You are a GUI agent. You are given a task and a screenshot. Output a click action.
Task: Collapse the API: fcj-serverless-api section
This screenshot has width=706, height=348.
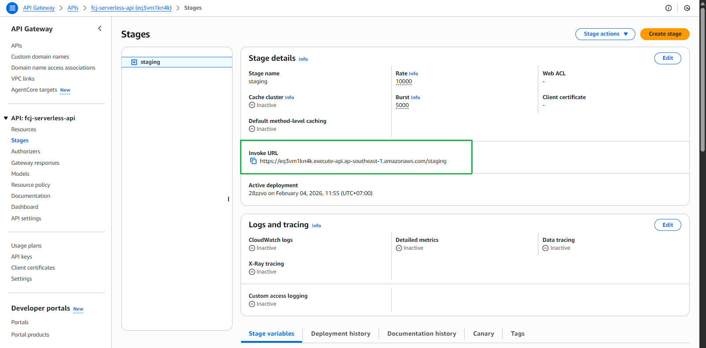tap(6, 118)
